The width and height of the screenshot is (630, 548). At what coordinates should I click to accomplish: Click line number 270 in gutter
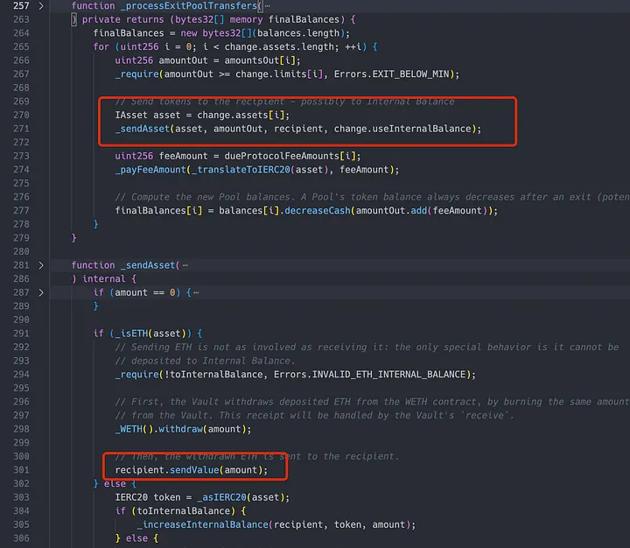tap(17, 115)
